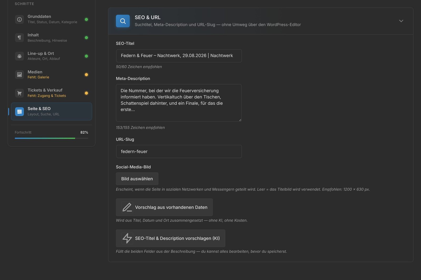Viewport: 421px width, 280px height.
Task: Click the "50/60 Zeichen empfohlen" hint
Action: pyautogui.click(x=139, y=67)
